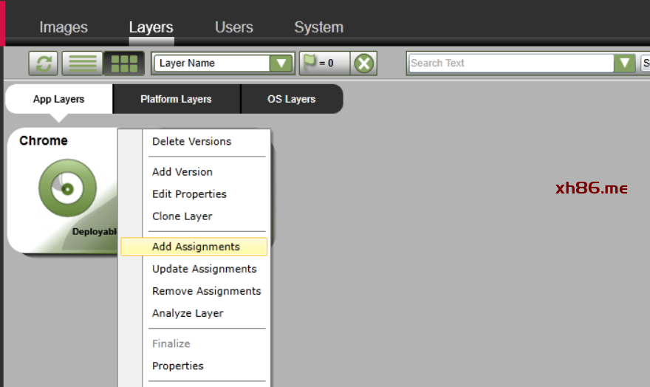This screenshot has width=650, height=387.
Task: Select Analyze Layer from context menu
Action: (x=188, y=313)
